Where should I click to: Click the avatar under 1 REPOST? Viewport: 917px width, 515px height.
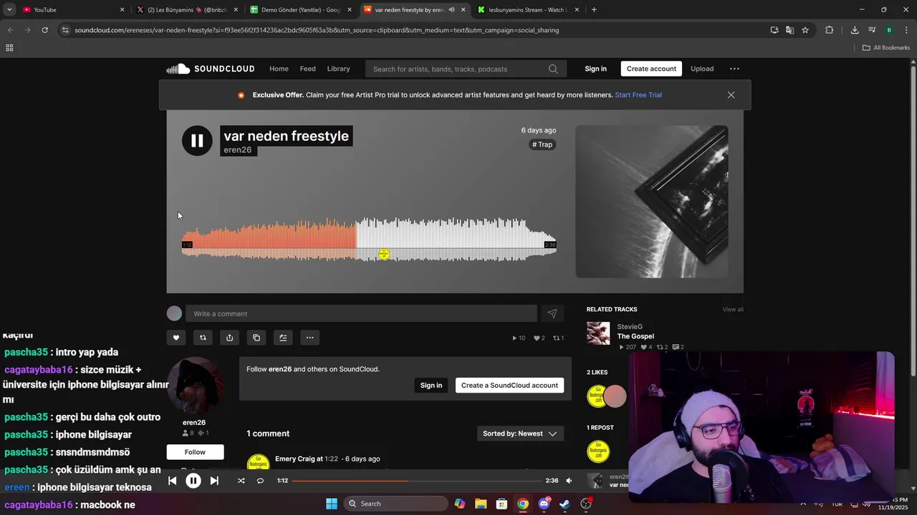click(598, 451)
